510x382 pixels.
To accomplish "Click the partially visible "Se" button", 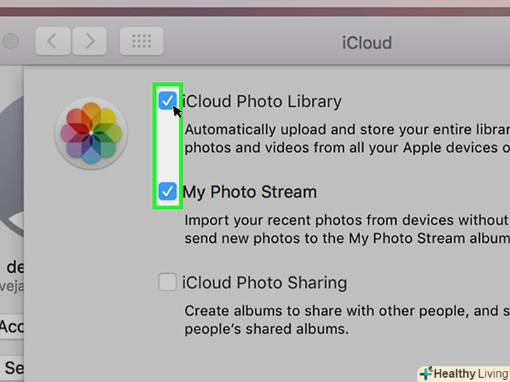I will pyautogui.click(x=11, y=367).
